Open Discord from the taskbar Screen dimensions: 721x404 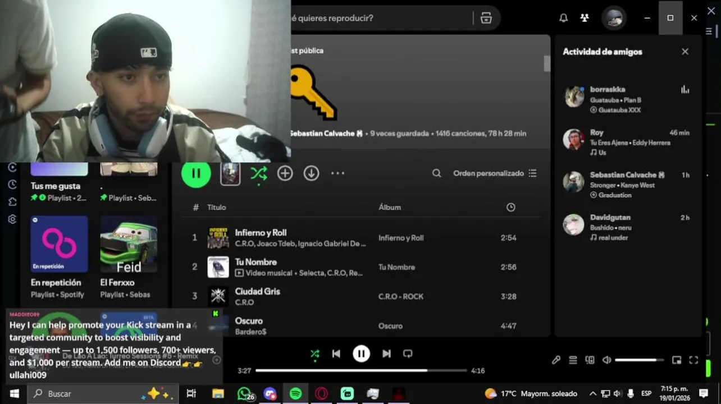point(270,394)
